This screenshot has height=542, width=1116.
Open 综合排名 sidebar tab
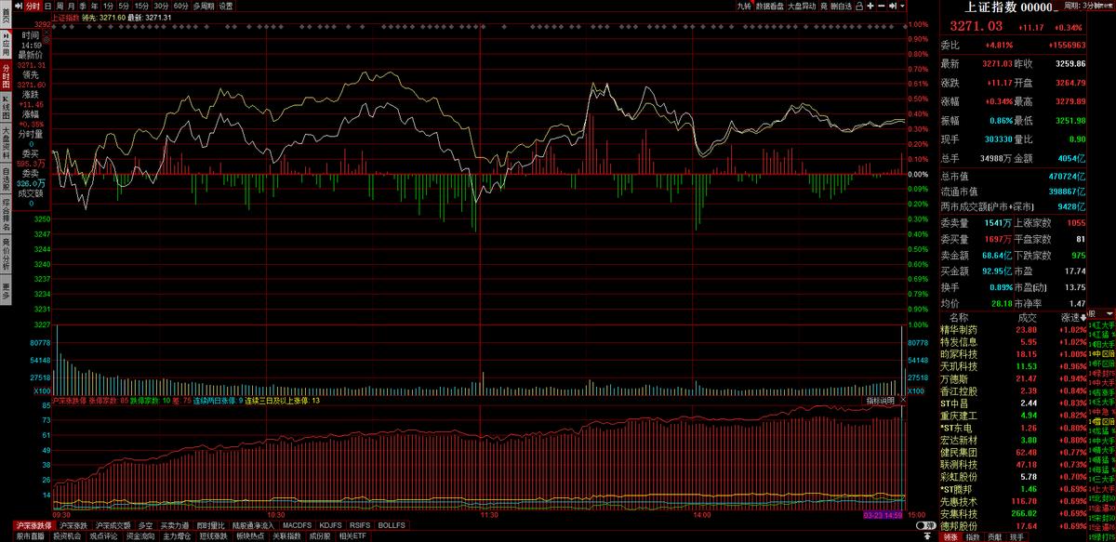point(6,215)
